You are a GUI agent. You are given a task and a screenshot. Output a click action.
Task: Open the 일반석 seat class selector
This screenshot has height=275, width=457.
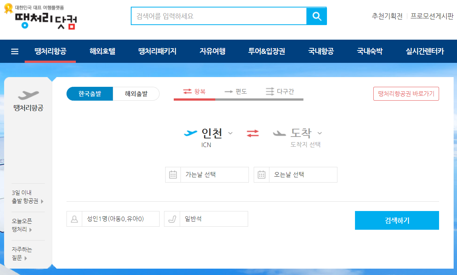point(206,219)
